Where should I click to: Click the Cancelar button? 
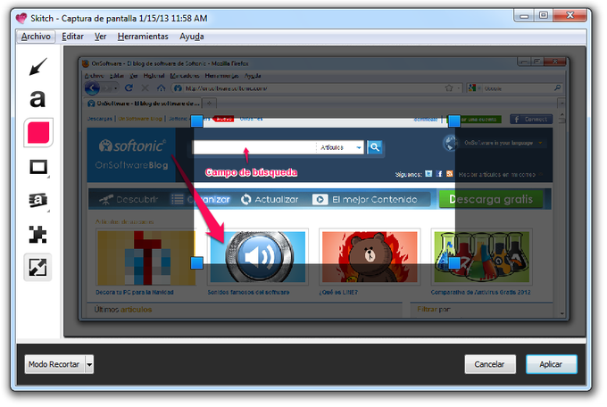(490, 364)
